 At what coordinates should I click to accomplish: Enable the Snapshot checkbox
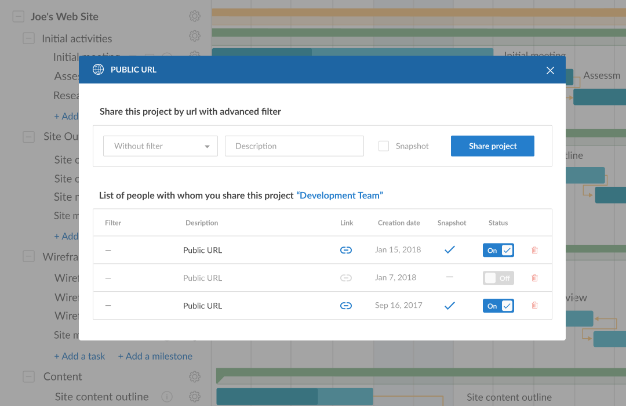coord(384,146)
